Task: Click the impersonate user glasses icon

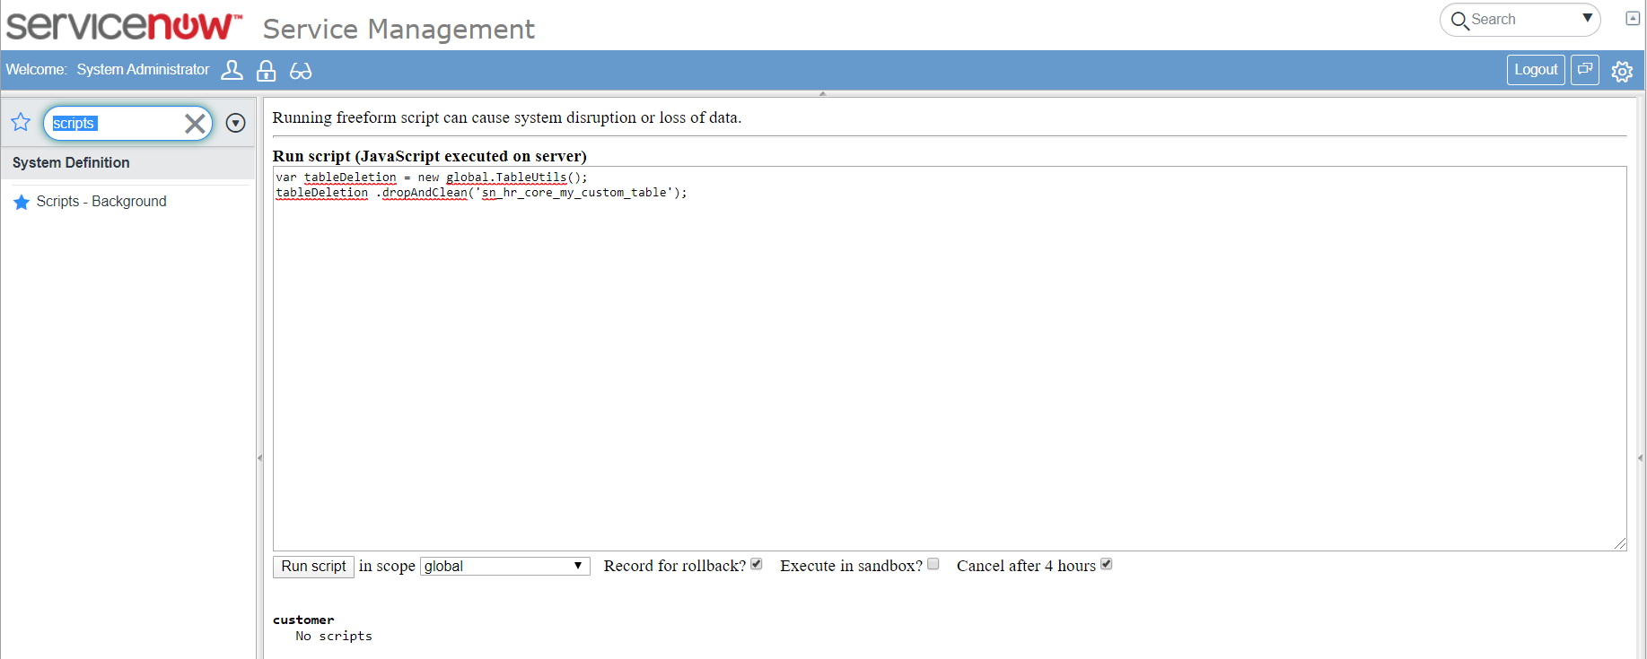Action: (x=301, y=71)
